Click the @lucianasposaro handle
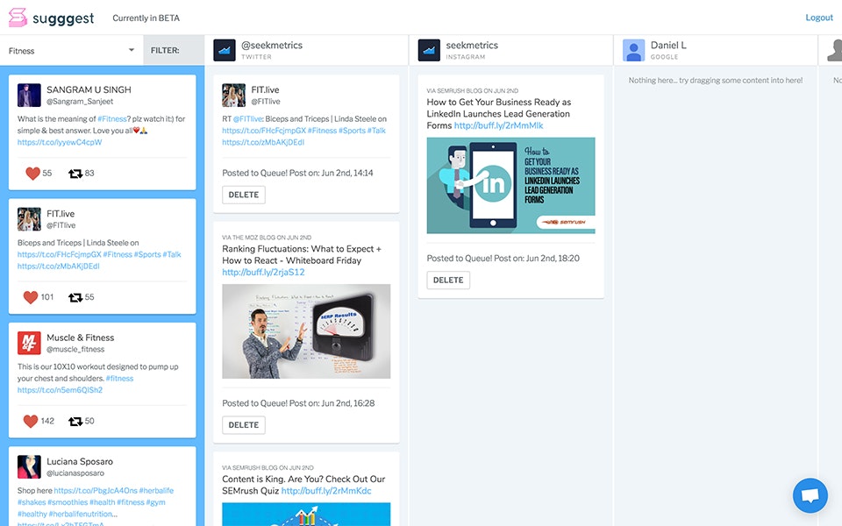Screen dimensions: 842x526 click(x=75, y=473)
